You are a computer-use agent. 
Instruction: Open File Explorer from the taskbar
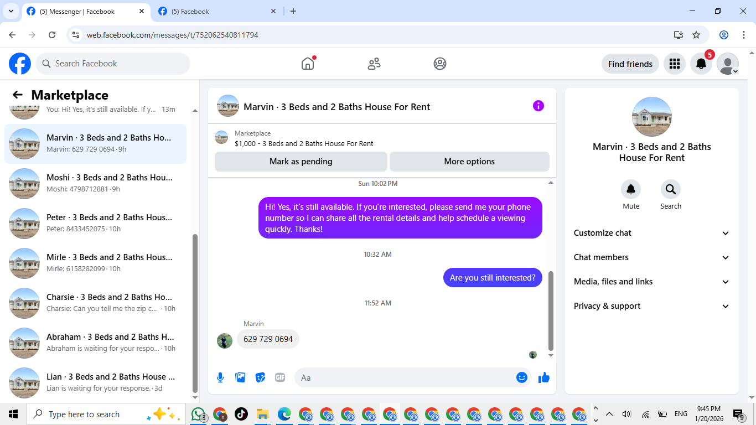pyautogui.click(x=262, y=414)
